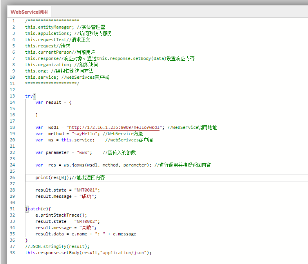The height and width of the screenshot is (264, 308).
Task: Click the //需传入的参数 comment
Action: pos(119,152)
